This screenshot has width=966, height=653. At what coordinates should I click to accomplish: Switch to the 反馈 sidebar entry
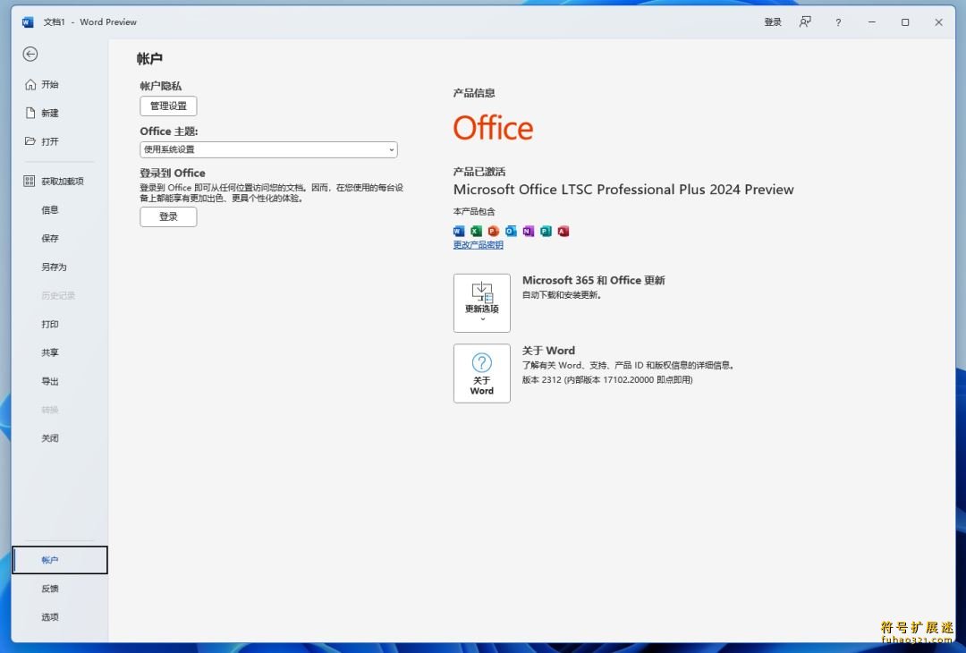[49, 588]
